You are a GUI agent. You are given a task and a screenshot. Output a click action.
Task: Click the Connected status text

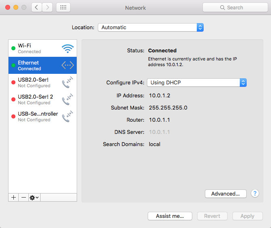pos(162,50)
